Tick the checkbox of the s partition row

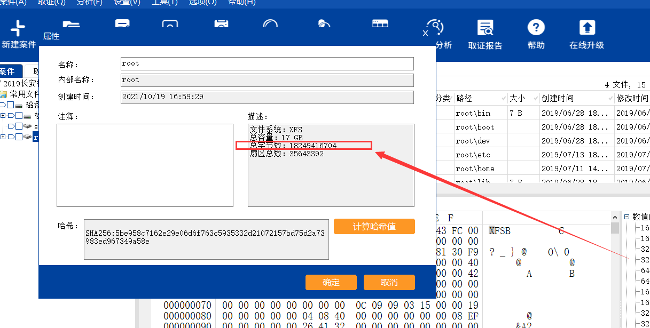(x=19, y=126)
